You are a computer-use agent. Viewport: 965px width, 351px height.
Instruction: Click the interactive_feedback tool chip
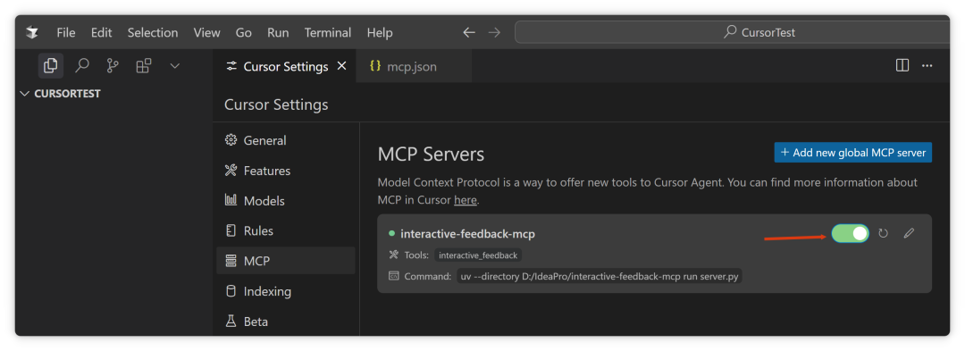coord(479,255)
